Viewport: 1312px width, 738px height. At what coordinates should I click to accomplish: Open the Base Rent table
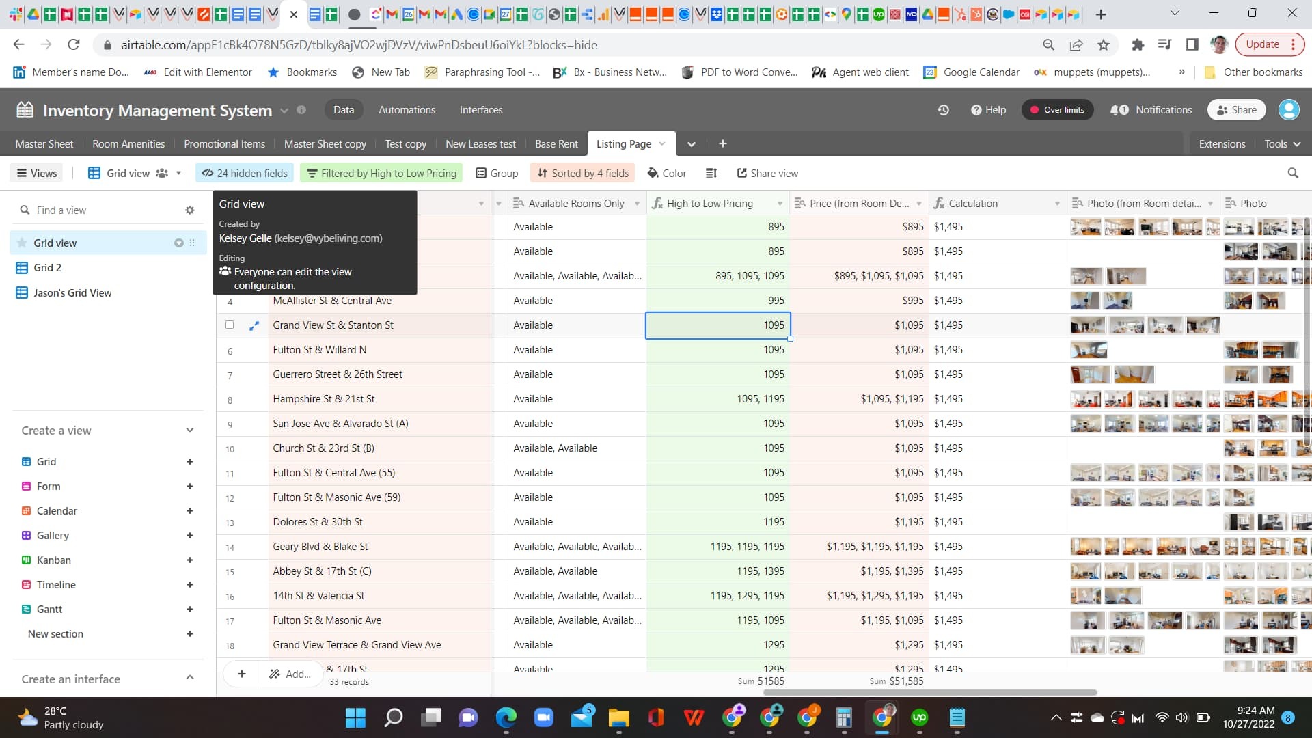tap(556, 144)
